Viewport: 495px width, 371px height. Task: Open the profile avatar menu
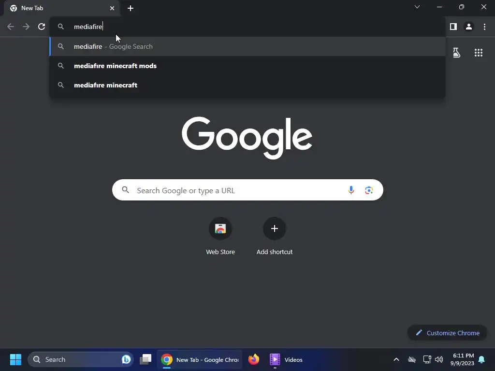469,27
